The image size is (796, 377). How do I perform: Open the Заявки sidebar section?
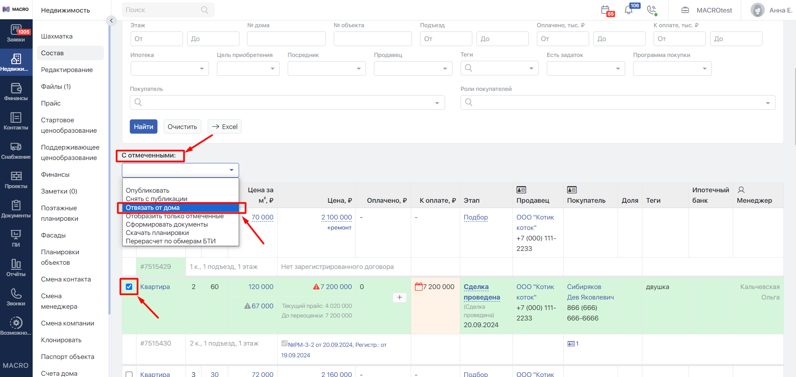[x=16, y=34]
